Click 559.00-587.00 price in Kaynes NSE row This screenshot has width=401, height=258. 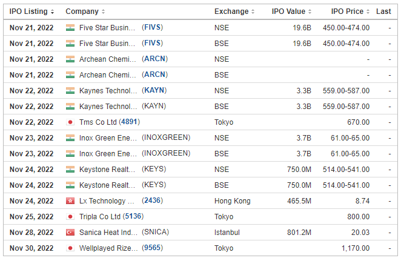346,91
